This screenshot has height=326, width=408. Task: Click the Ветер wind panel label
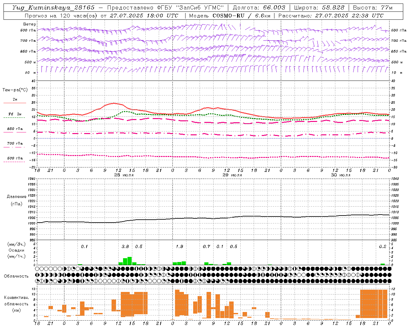(x=30, y=24)
